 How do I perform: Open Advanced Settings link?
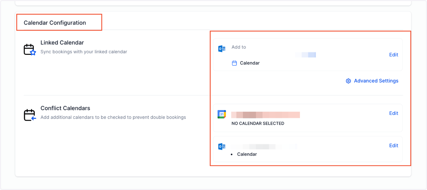tap(376, 81)
